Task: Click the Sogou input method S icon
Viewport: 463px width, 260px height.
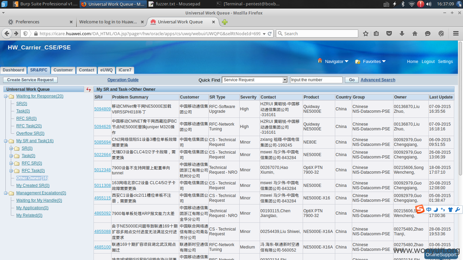Action: (x=420, y=210)
